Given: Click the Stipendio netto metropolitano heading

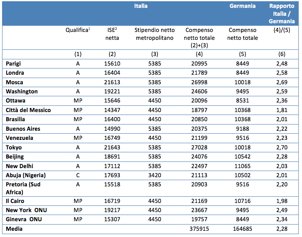Looking at the screenshot, I should 155,34.
